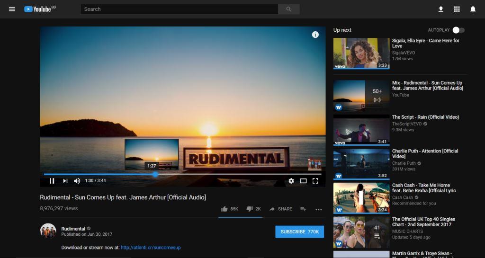Mute the player volume

pyautogui.click(x=77, y=181)
